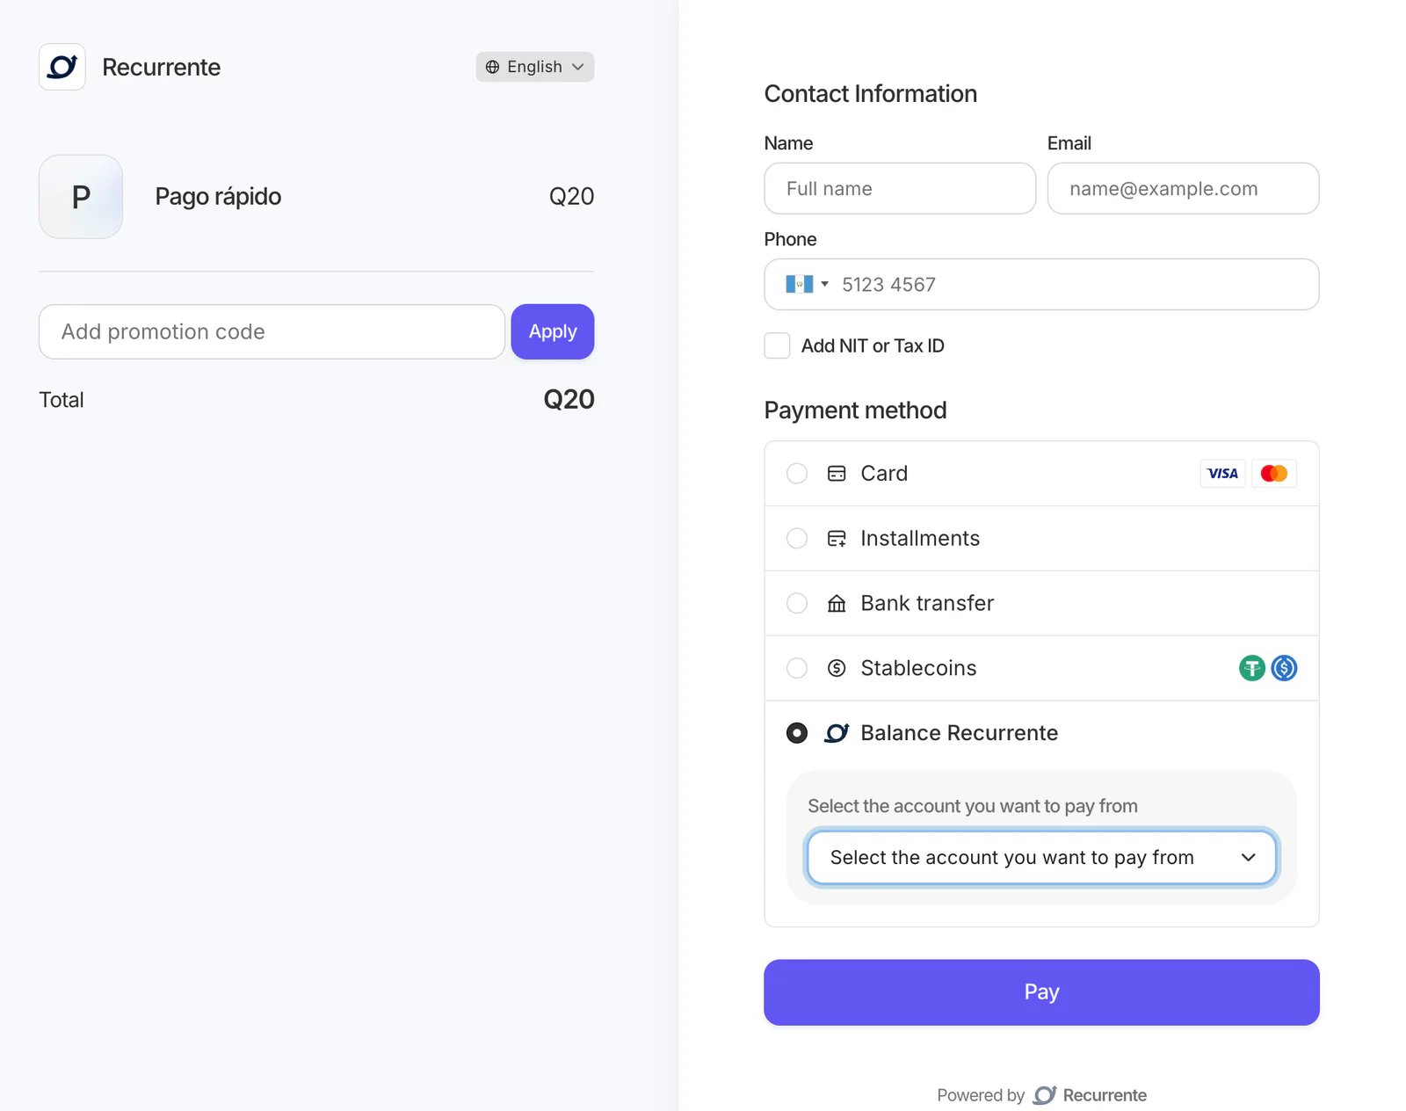The width and height of the screenshot is (1406, 1111).
Task: Click the Stablecoins option label
Action: pyautogui.click(x=918, y=668)
